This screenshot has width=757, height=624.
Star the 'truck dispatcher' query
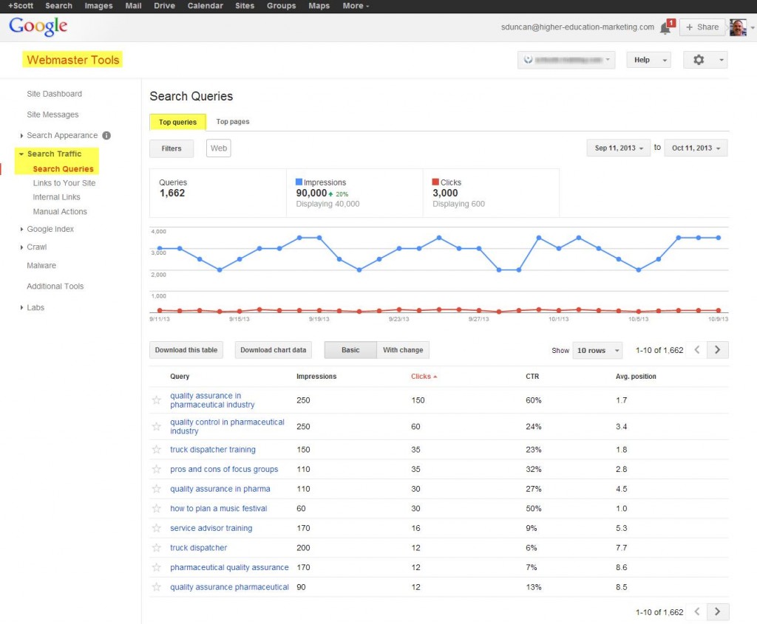[x=157, y=548]
